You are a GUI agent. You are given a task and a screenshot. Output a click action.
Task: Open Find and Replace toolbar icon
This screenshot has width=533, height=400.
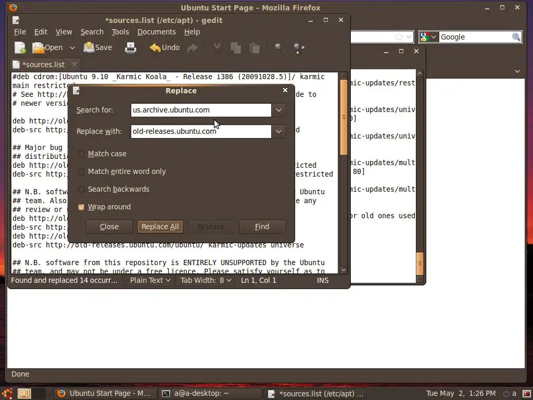coord(299,48)
